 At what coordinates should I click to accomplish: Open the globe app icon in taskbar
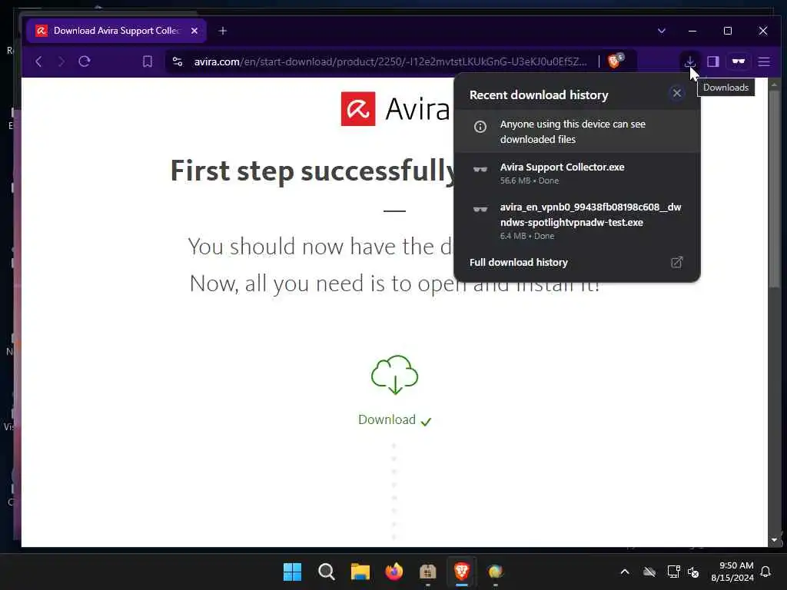[496, 572]
